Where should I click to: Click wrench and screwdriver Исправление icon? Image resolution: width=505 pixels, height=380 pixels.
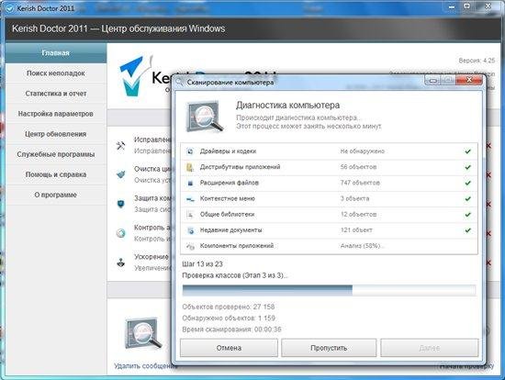tap(121, 146)
